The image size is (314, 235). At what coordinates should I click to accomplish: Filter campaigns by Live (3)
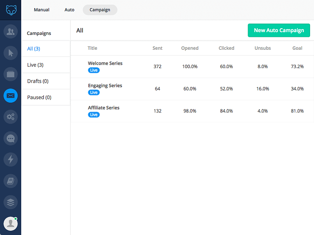[46, 65]
